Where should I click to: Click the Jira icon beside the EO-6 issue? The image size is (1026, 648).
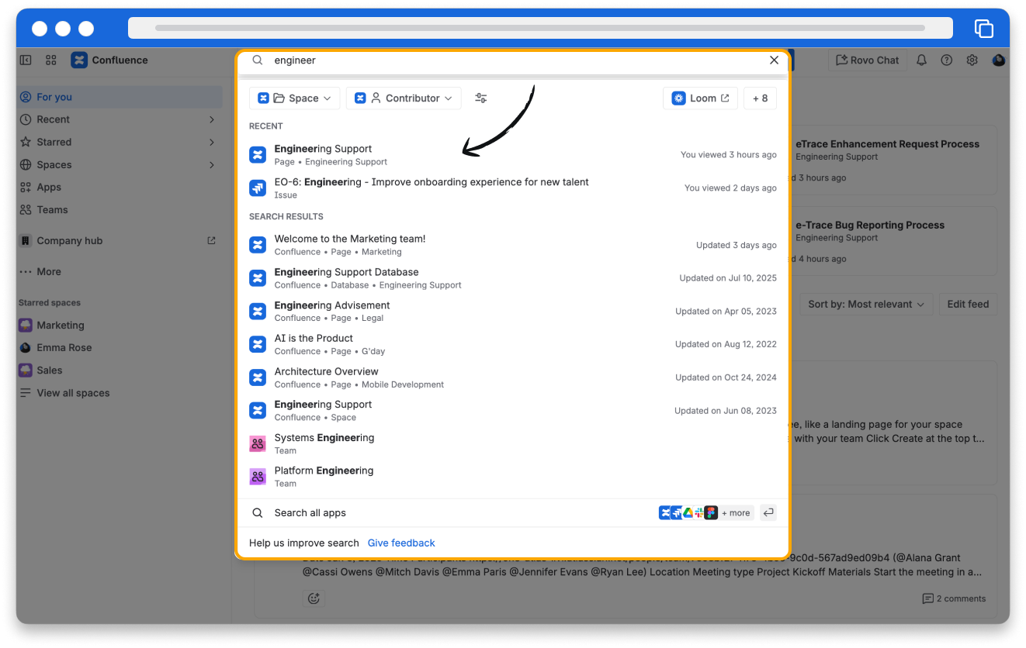tap(258, 188)
